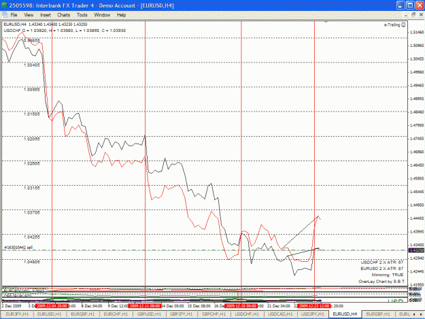Restore the inner chart window from the menu bar
The image size is (425, 319).
[413, 15]
